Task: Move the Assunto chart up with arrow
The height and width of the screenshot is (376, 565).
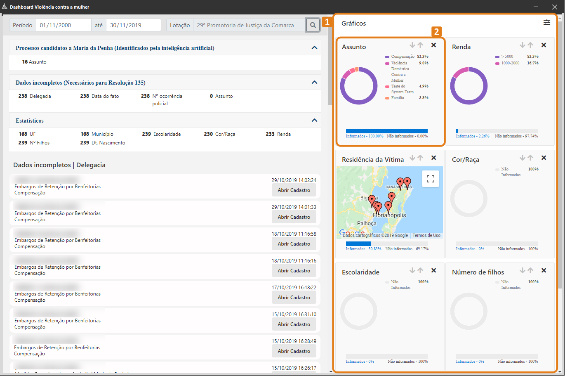Action: [420, 45]
